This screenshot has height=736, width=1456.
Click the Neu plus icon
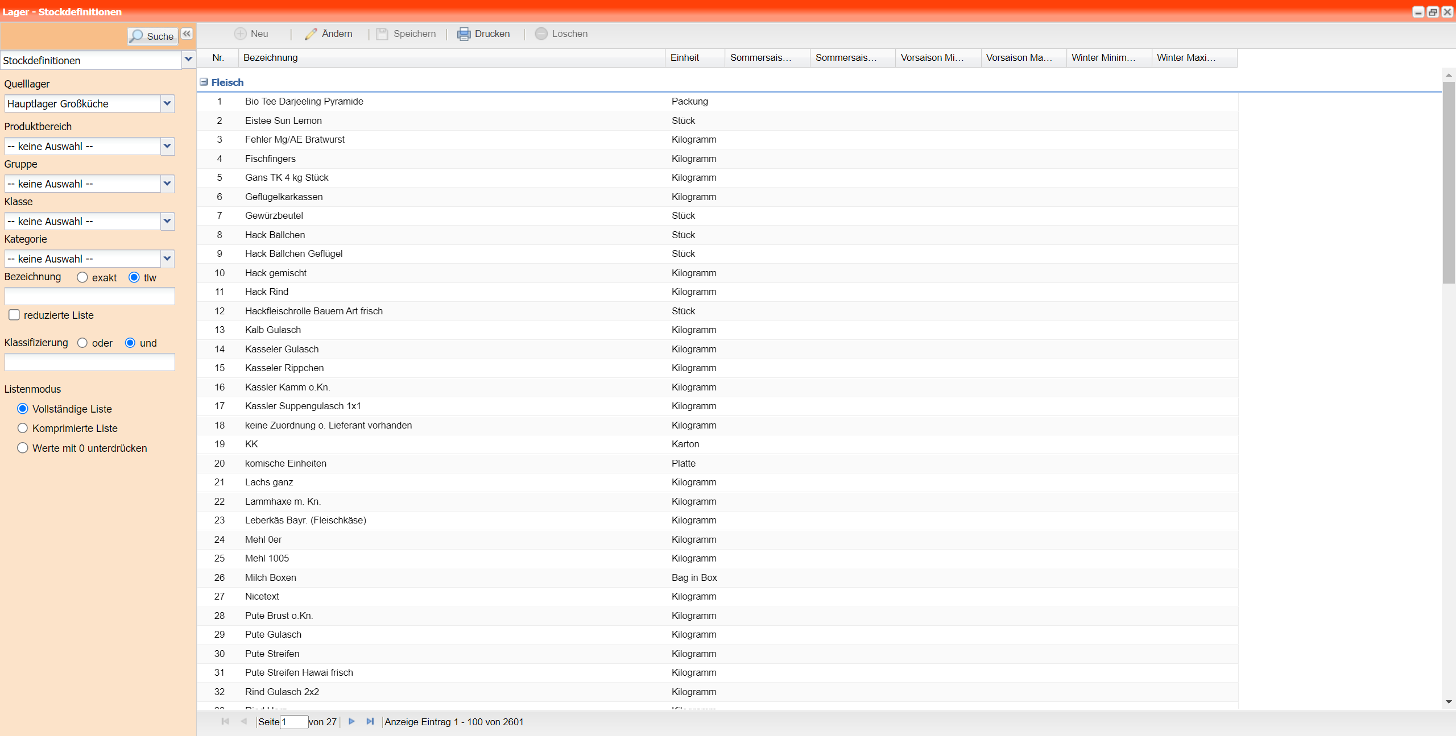point(241,34)
